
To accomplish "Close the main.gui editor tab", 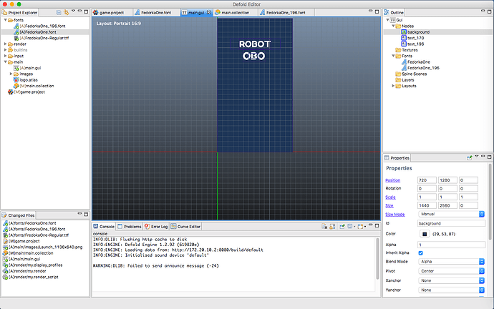I will click(208, 13).
